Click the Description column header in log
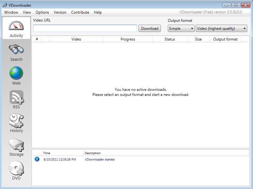The height and width of the screenshot is (189, 253). coord(166,153)
